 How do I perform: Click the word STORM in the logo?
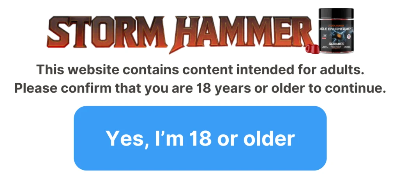point(108,31)
